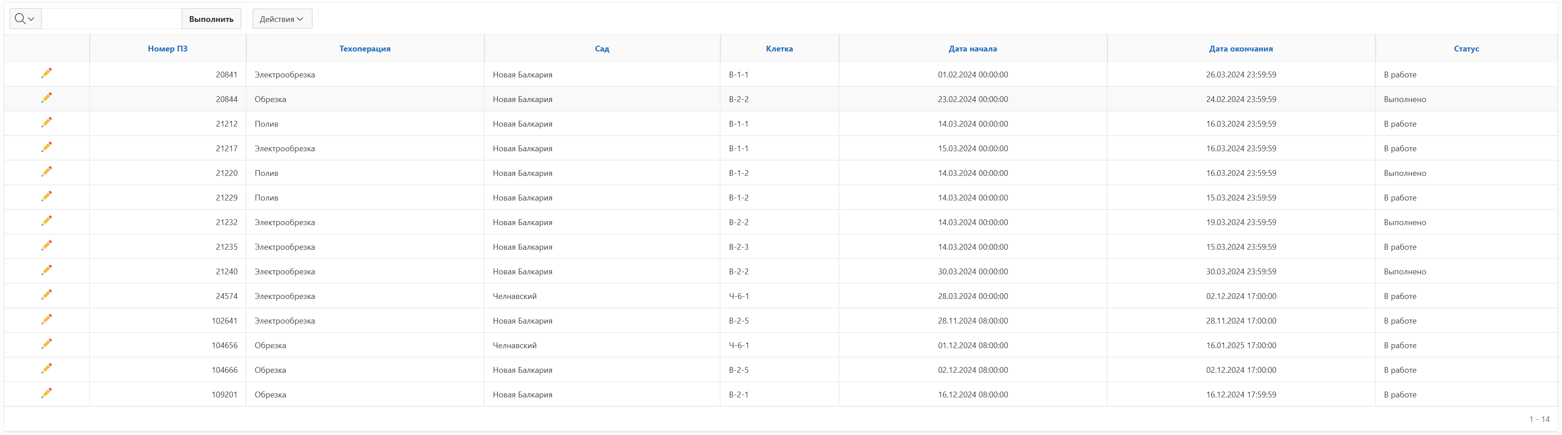Image resolution: width=1562 pixels, height=435 pixels.
Task: Click the 1 - 14 pagination label
Action: point(1539,419)
